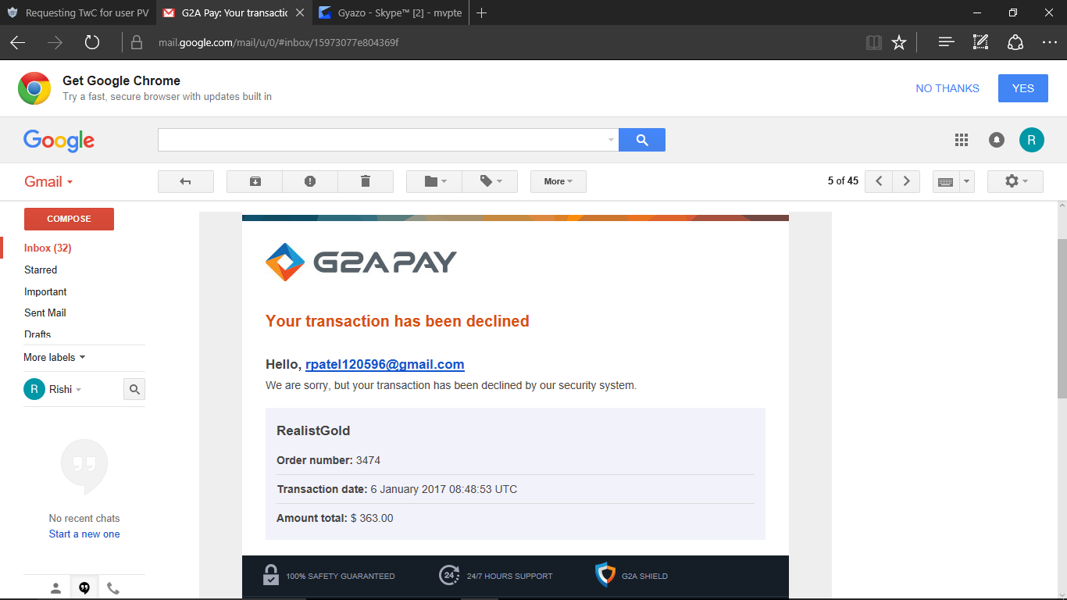1067x600 pixels.
Task: Open Inbox (32) folder
Action: pos(48,248)
